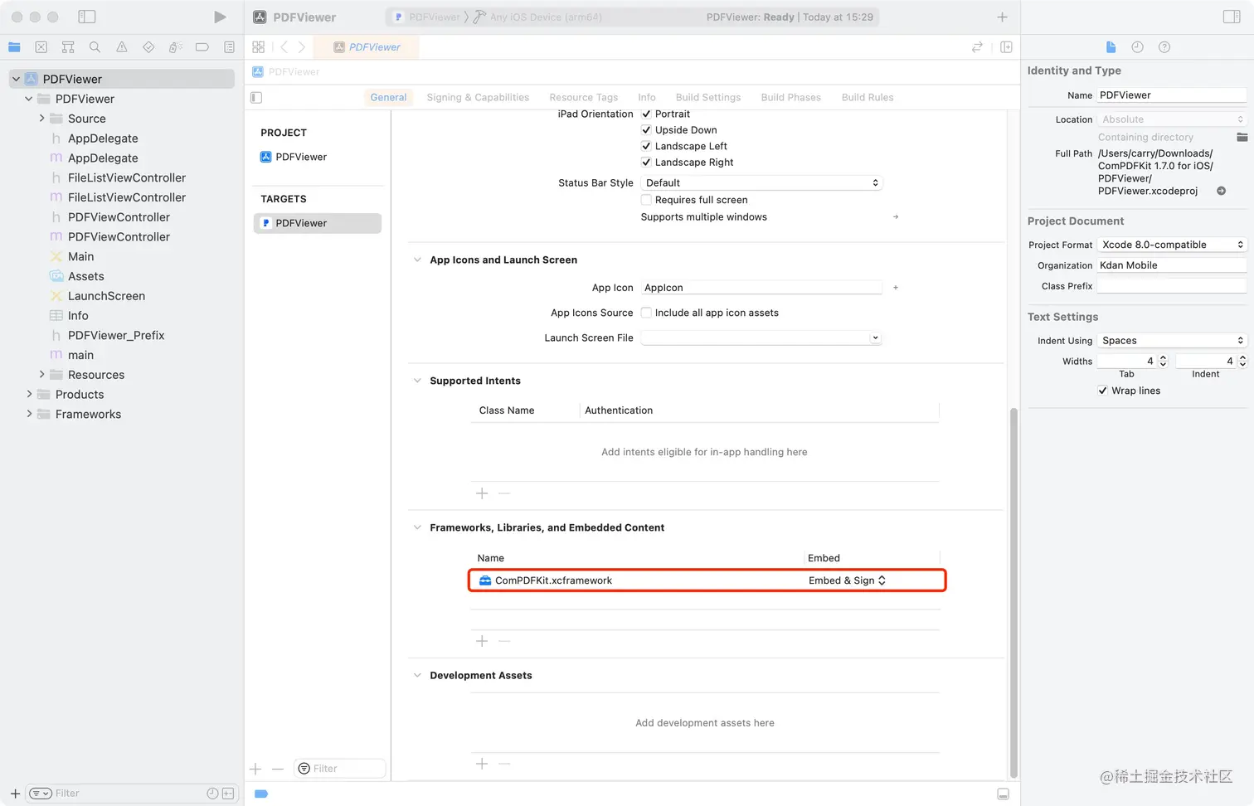Viewport: 1254px width, 806px height.
Task: Click the Organization field Kdan Mobile
Action: [1172, 265]
